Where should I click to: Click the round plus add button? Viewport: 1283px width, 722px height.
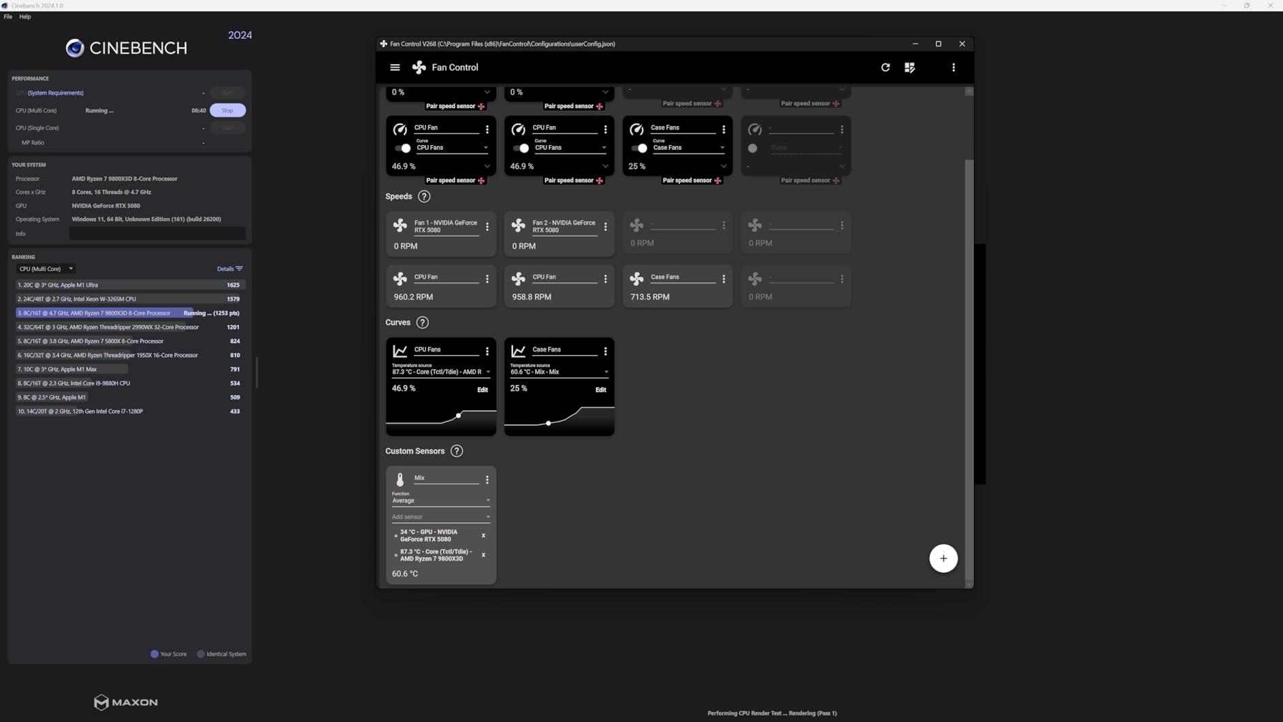(x=943, y=559)
